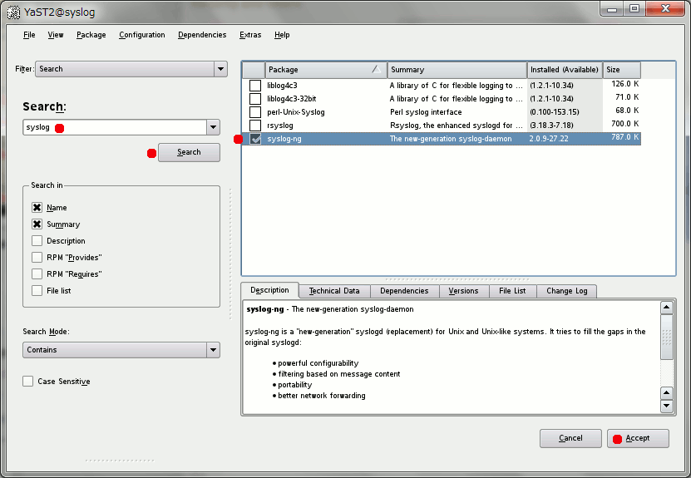Open the Package menu

[x=91, y=35]
